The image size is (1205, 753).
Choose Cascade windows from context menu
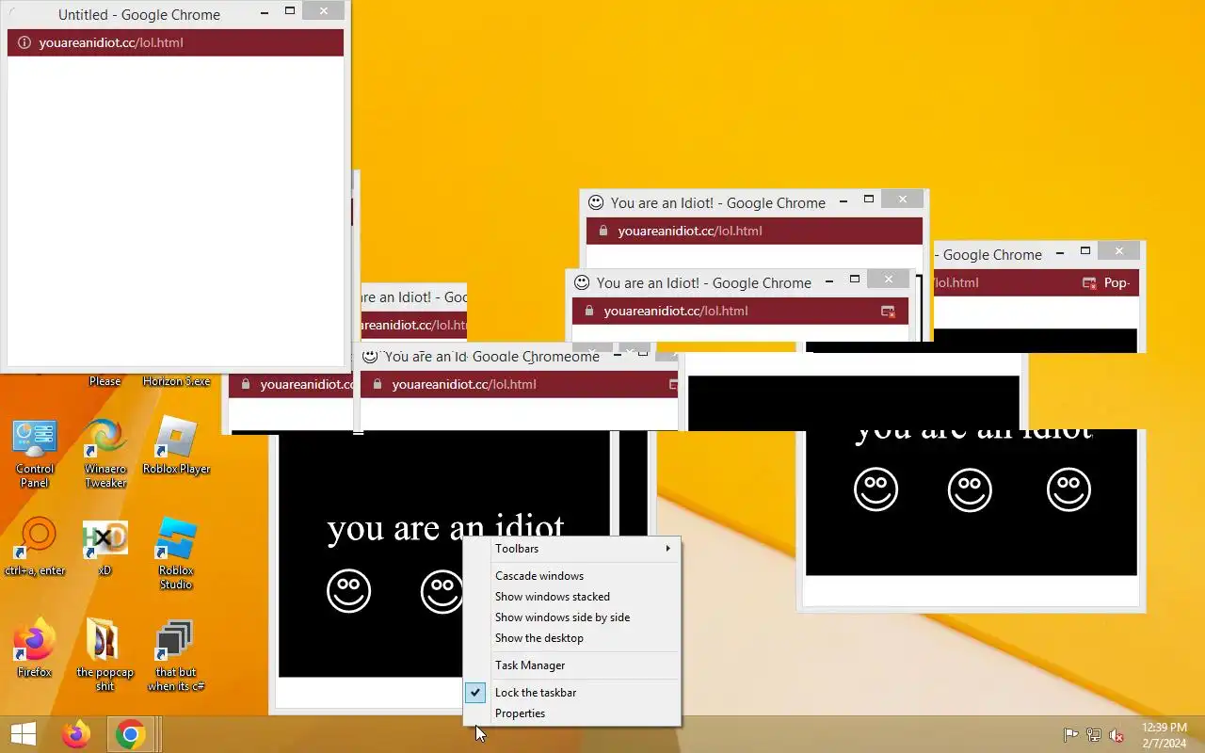(572, 576)
